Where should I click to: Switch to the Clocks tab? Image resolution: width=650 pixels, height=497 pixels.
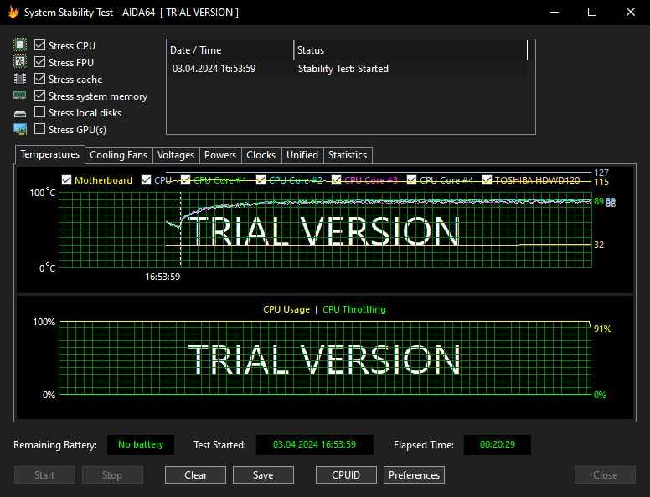click(x=261, y=155)
